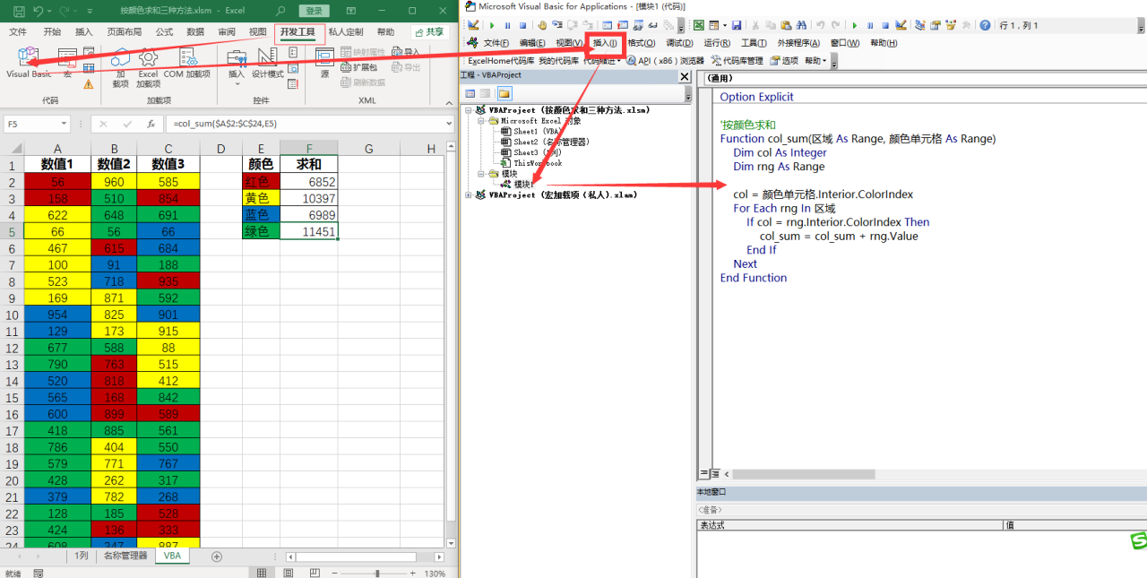Switch to the 名称管理器 sheet tab

125,556
